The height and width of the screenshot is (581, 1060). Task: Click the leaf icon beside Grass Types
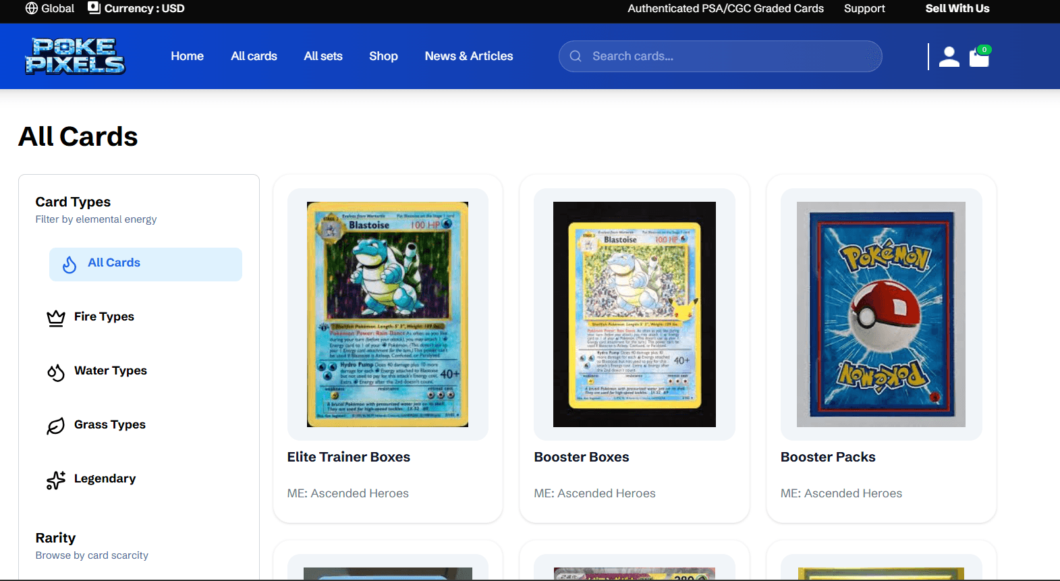tap(56, 426)
